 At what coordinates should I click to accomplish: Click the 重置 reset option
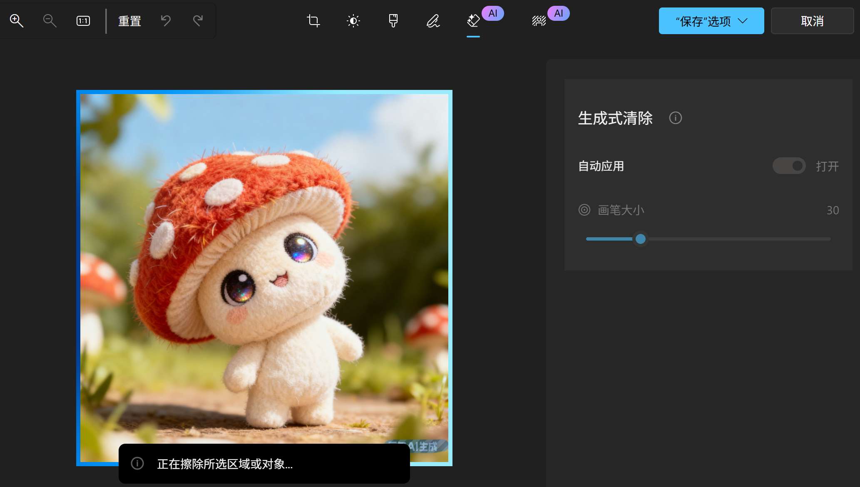(129, 21)
